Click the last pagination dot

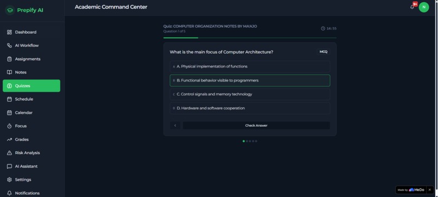[x=256, y=141]
